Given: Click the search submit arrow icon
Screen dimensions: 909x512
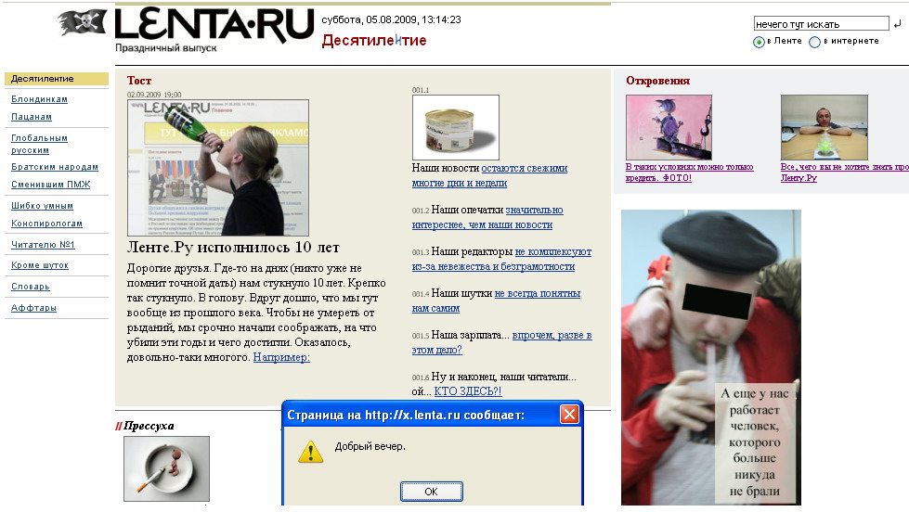Looking at the screenshot, I should 898,24.
